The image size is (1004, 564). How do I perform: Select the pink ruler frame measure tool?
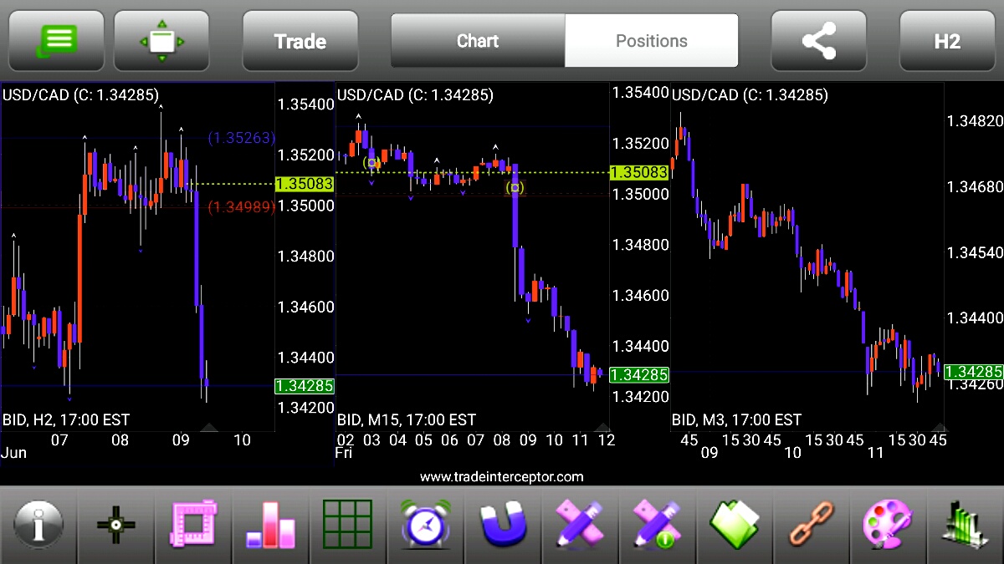tap(193, 526)
